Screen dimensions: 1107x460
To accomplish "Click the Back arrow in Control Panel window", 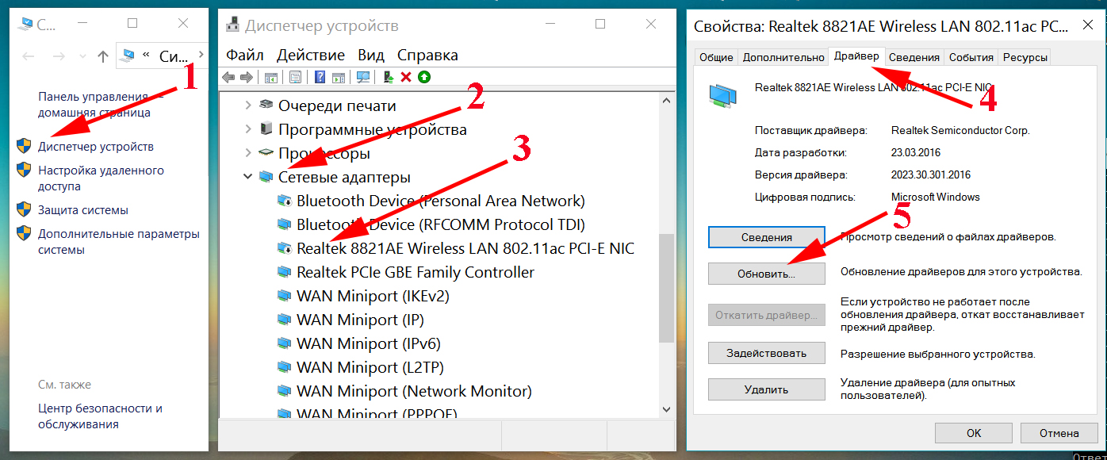I will (x=29, y=56).
